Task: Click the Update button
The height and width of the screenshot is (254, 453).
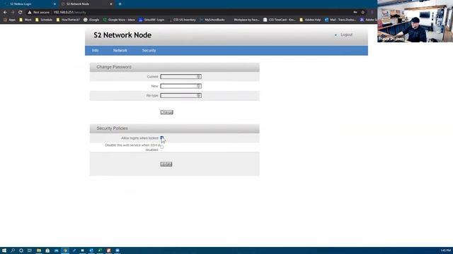Action: 166,164
